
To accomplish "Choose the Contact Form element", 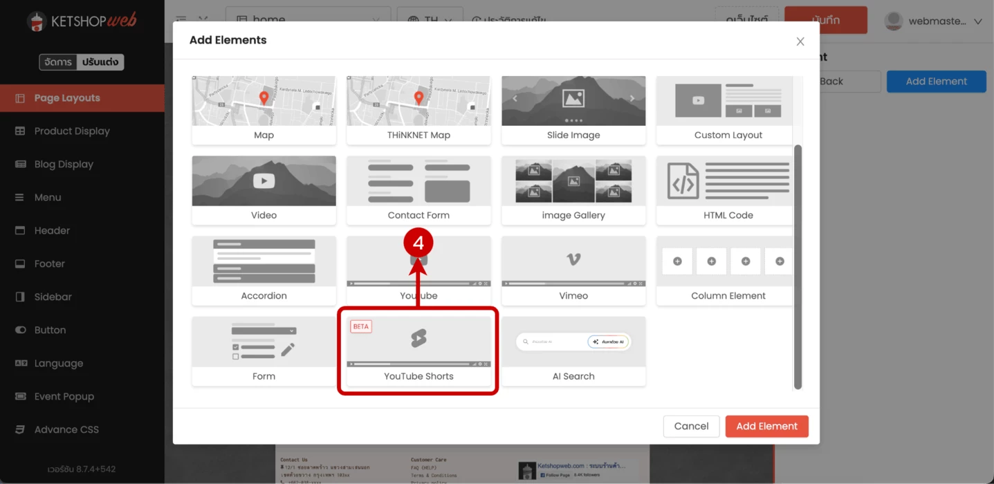I will point(418,190).
